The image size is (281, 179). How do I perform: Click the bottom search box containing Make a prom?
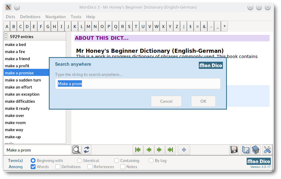(37, 150)
